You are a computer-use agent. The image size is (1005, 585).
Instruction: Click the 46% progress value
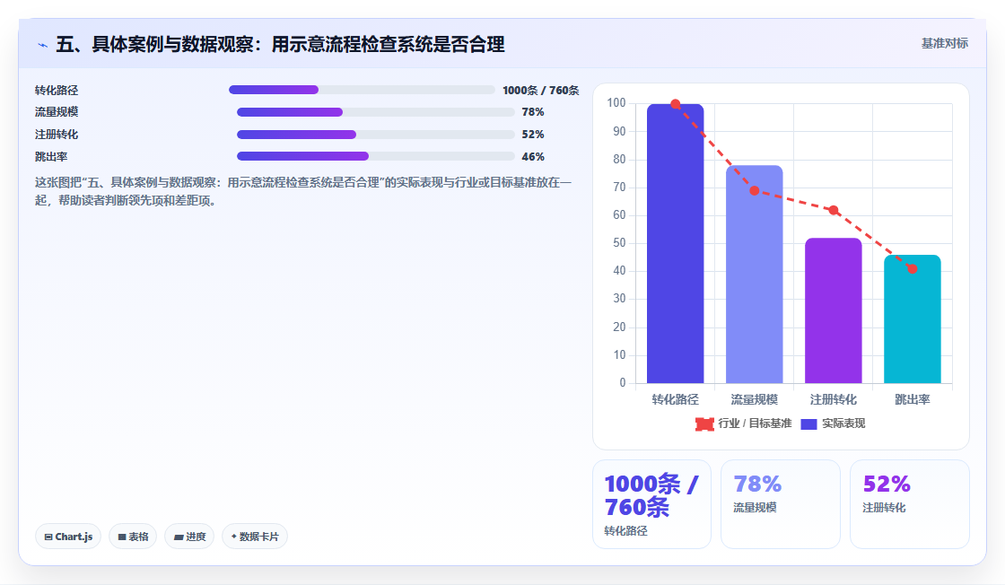click(x=533, y=157)
